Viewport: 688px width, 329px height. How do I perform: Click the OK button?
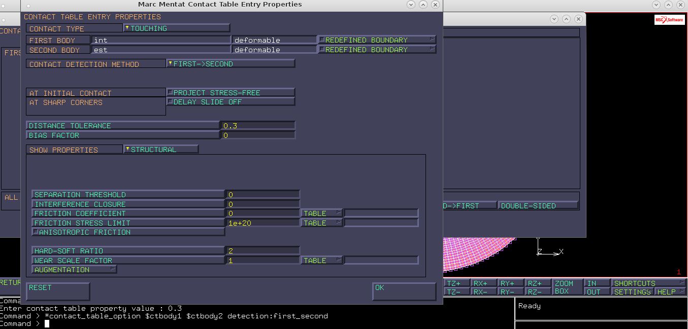click(404, 291)
